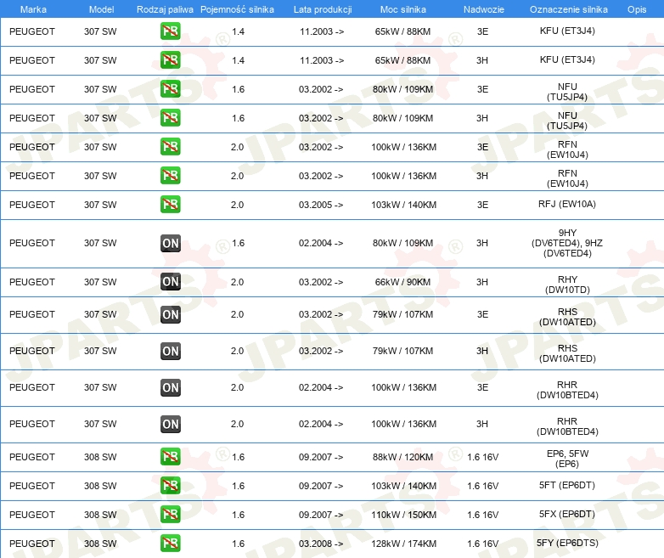Click the petrol icon in the RFN (EW10J4) 3E row
Image resolution: width=664 pixels, height=558 pixels.
click(170, 147)
